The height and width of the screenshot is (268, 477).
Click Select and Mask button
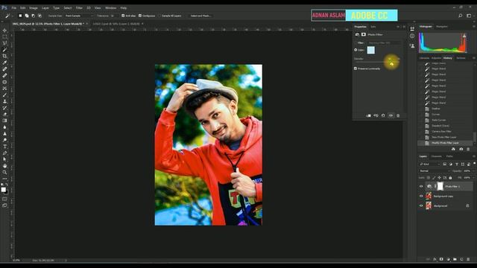click(200, 16)
